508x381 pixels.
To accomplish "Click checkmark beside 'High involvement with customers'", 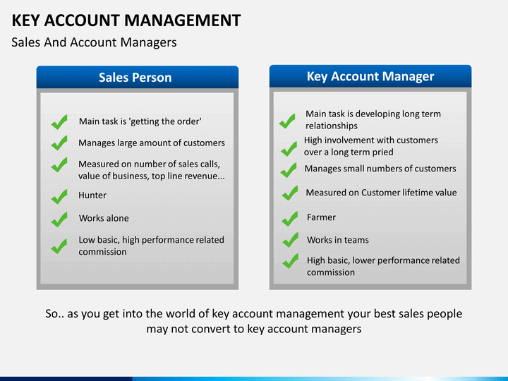I will pos(289,149).
